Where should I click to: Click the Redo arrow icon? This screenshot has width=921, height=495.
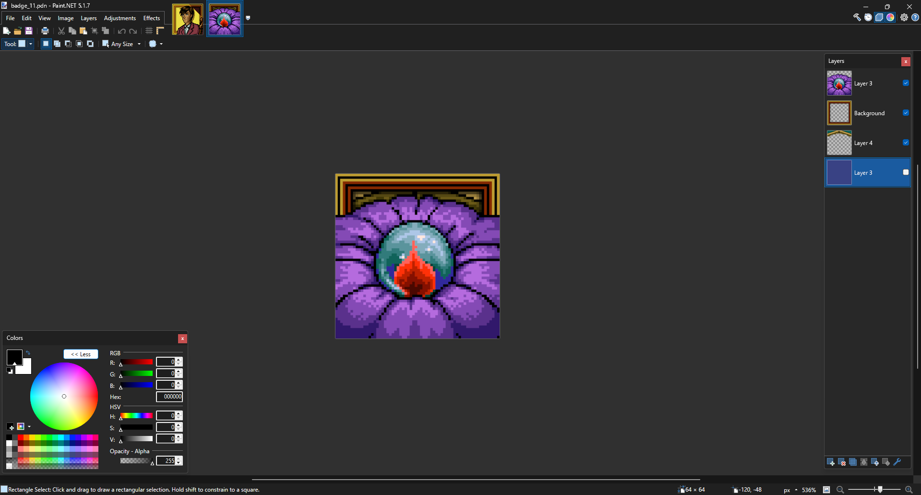pos(133,31)
